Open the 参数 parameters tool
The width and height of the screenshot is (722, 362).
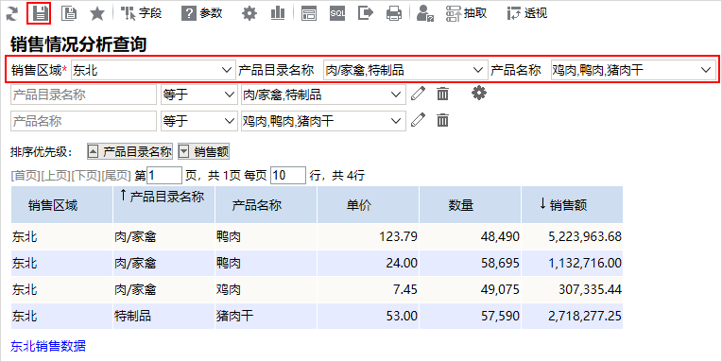[x=202, y=13]
